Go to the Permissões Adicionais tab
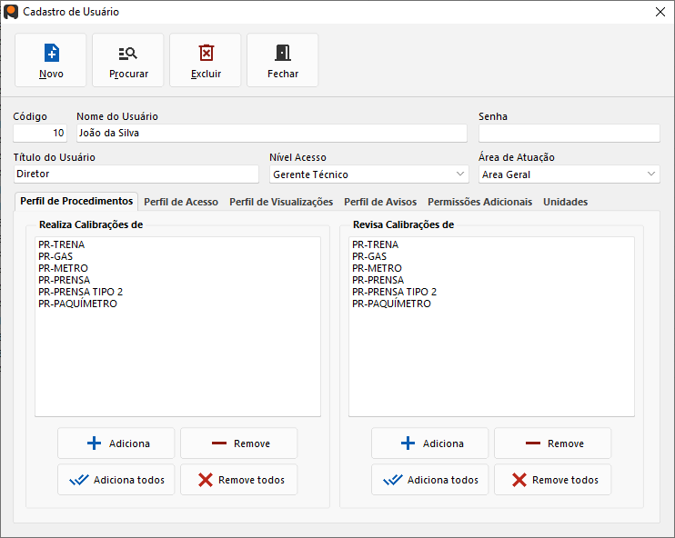 (479, 202)
